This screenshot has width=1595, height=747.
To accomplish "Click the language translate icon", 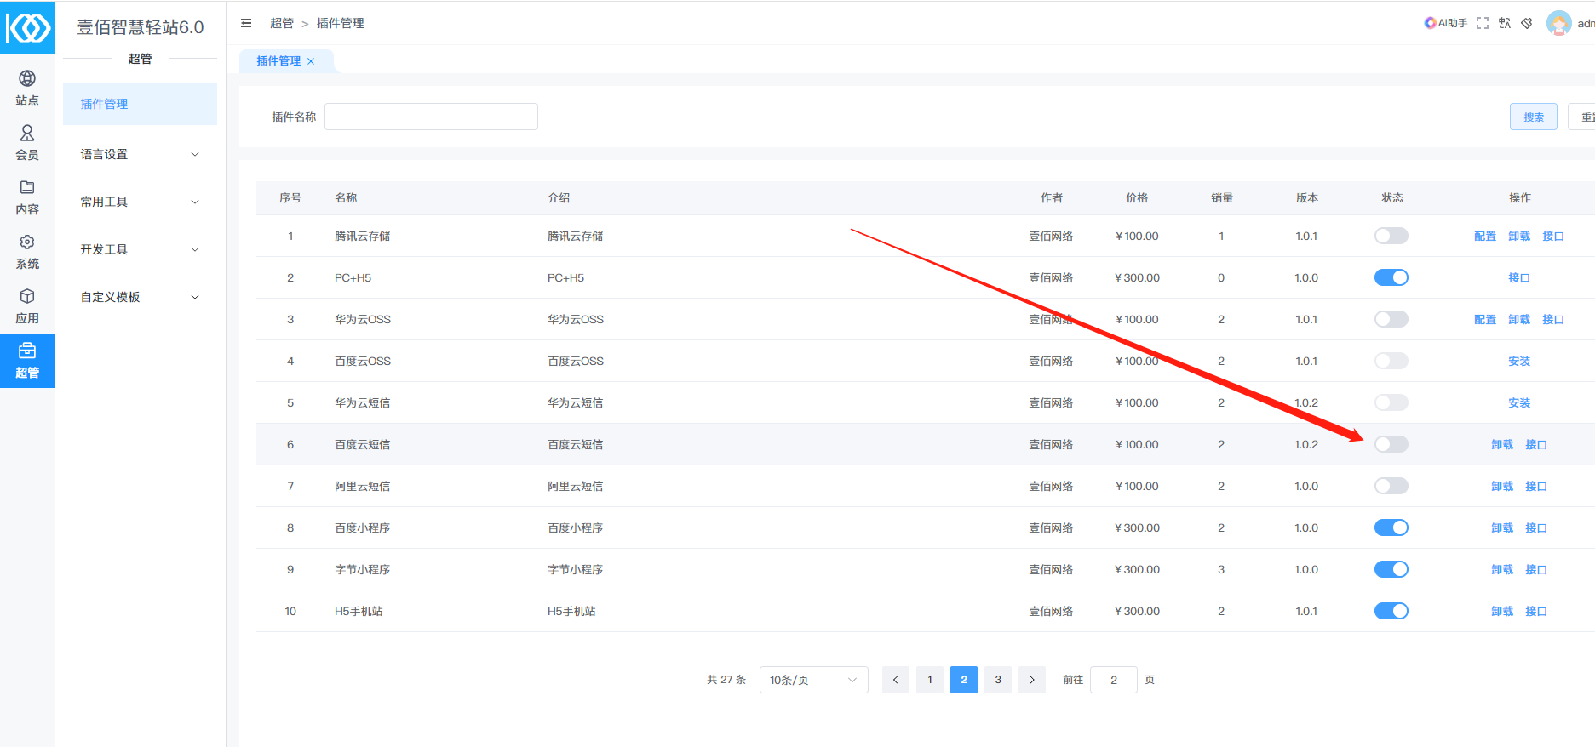I will pyautogui.click(x=1505, y=23).
